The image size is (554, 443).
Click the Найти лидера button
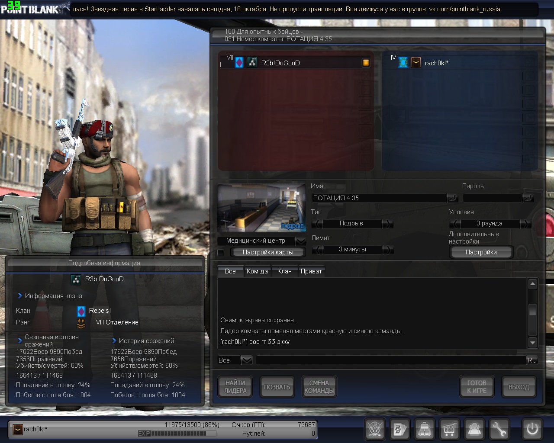pyautogui.click(x=235, y=387)
